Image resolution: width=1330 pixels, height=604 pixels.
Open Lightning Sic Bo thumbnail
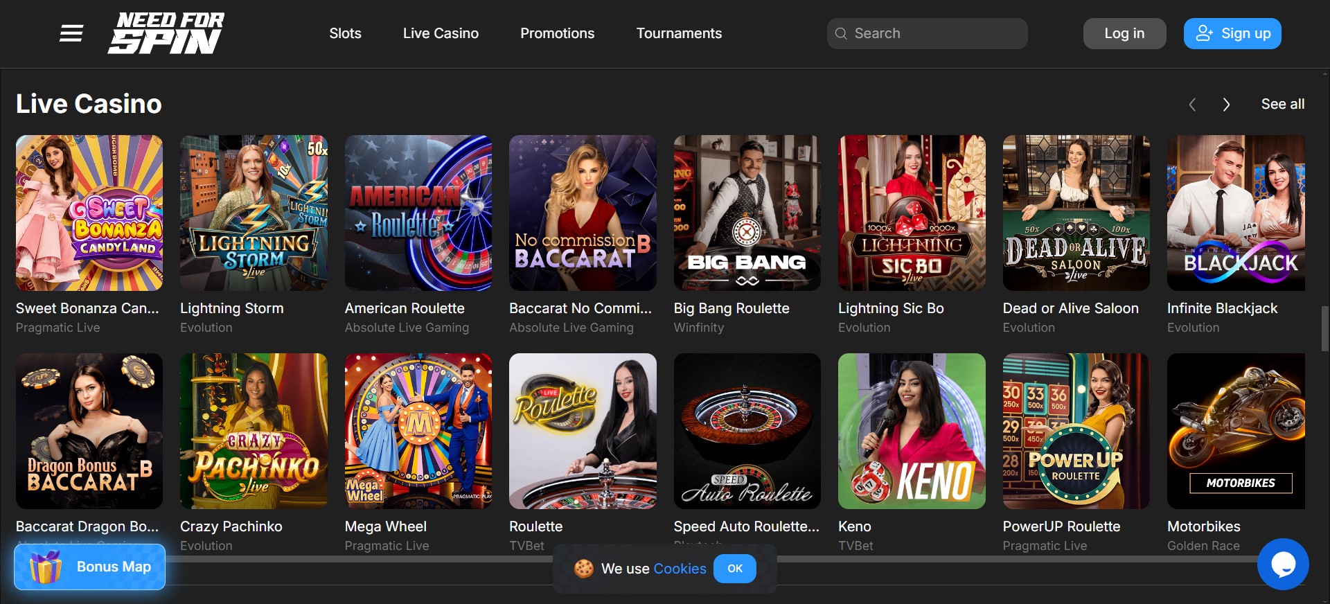coord(912,213)
